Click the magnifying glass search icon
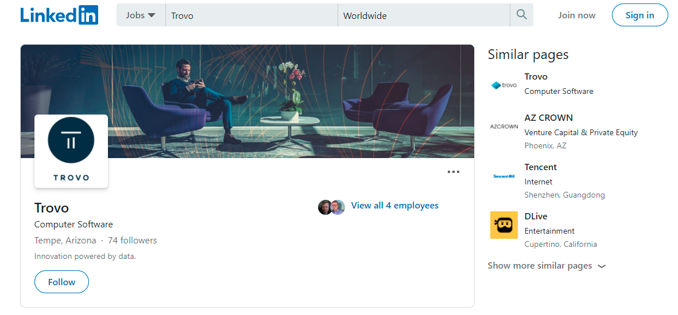The image size is (678, 315). pyautogui.click(x=522, y=15)
